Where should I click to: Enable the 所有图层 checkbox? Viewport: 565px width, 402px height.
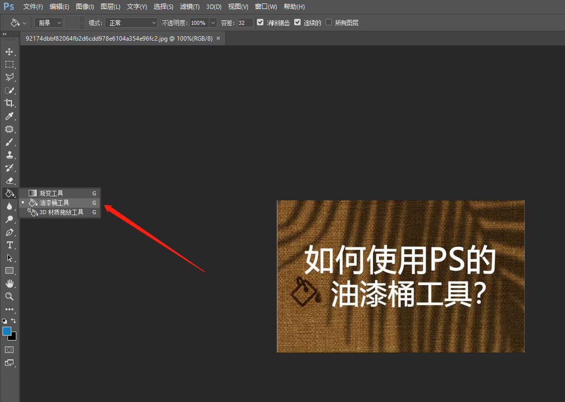328,22
